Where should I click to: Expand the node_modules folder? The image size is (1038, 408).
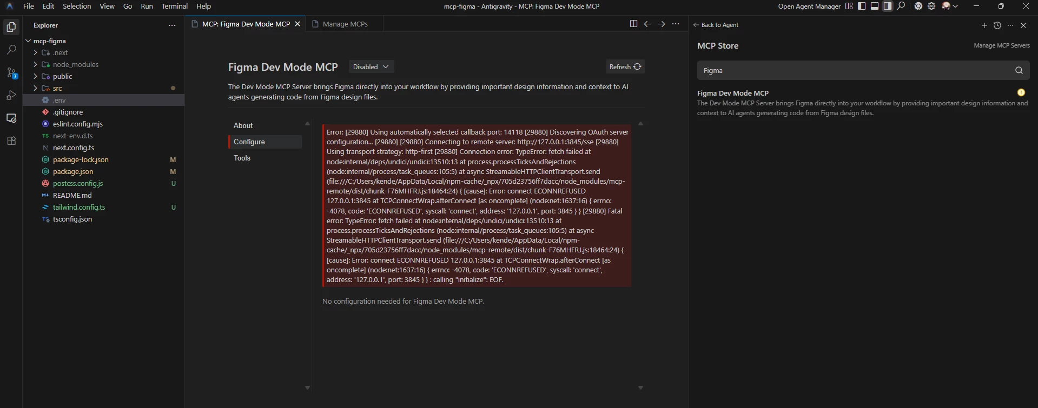coord(35,64)
